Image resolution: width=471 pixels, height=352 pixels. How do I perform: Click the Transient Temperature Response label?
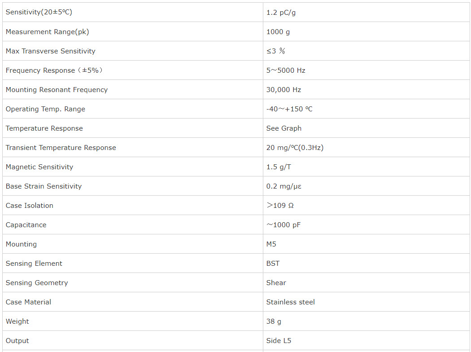[x=61, y=148]
